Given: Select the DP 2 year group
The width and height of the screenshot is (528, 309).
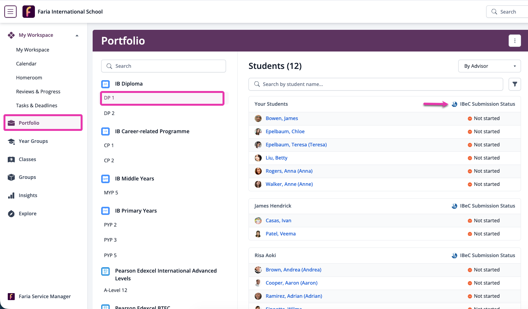Looking at the screenshot, I should (x=109, y=113).
